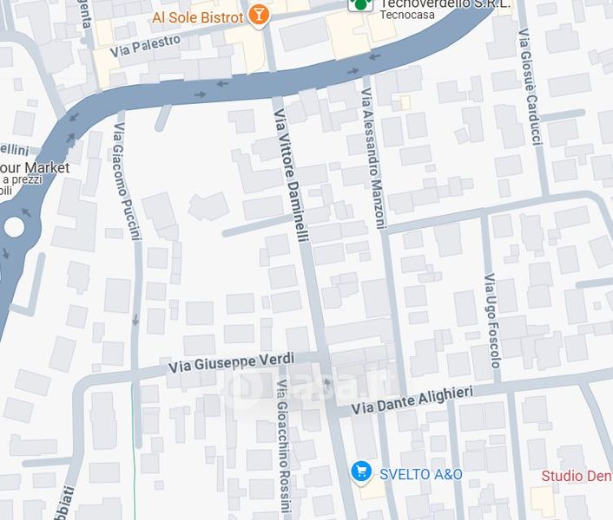This screenshot has width=613, height=520.
Task: Click the one-way arrow on Via Giacomo Puccini
Action: [x=135, y=321]
